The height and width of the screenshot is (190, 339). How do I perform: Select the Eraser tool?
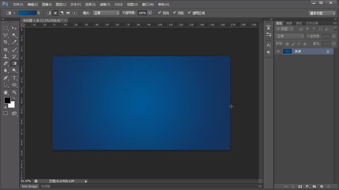[6, 63]
